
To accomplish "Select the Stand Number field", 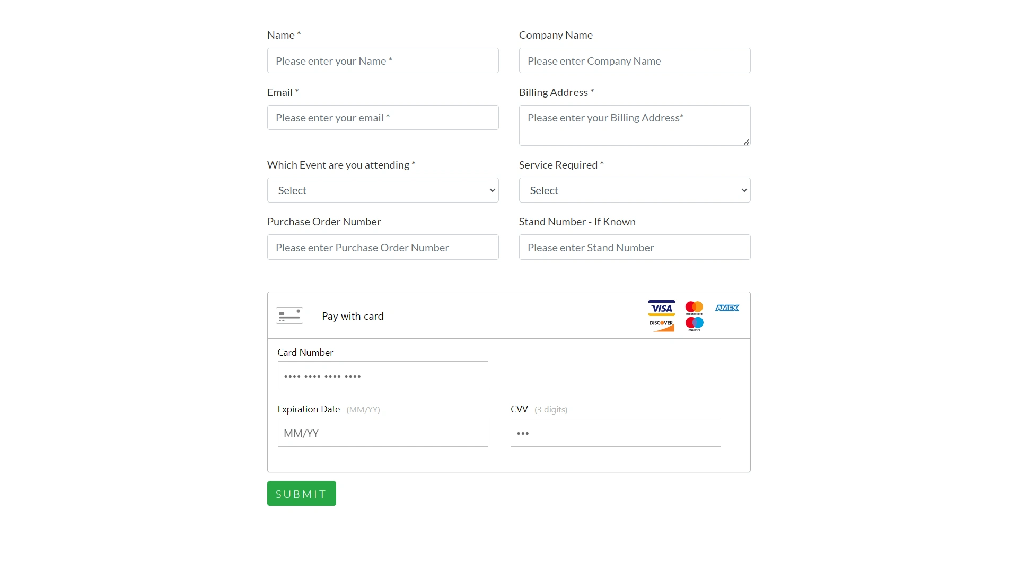I will [635, 247].
